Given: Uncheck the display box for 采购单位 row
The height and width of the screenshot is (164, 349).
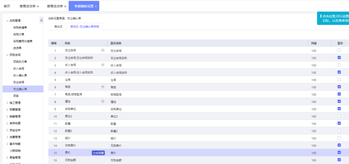Looking at the screenshot, I should [339, 108].
